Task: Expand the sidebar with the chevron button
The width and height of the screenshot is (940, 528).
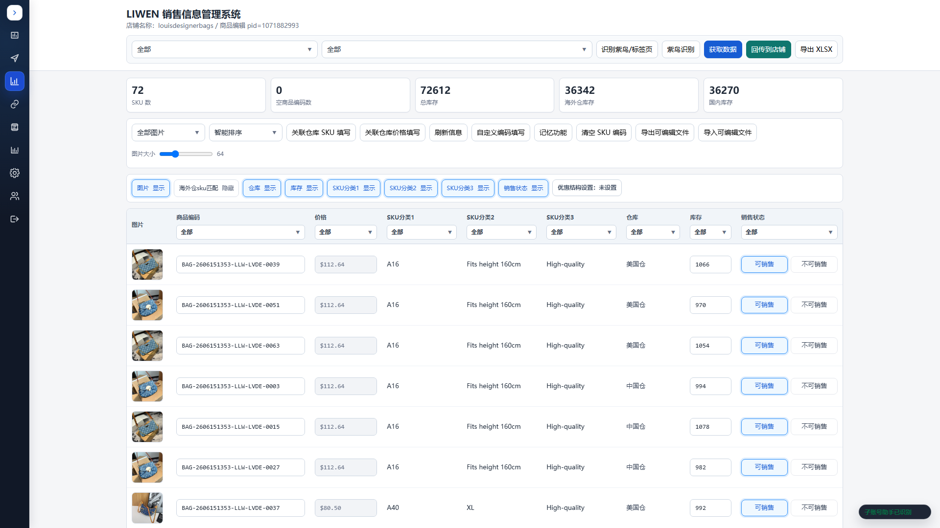Action: tap(15, 13)
